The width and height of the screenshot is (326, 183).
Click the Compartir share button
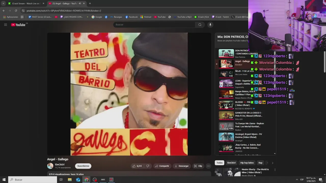(x=162, y=166)
